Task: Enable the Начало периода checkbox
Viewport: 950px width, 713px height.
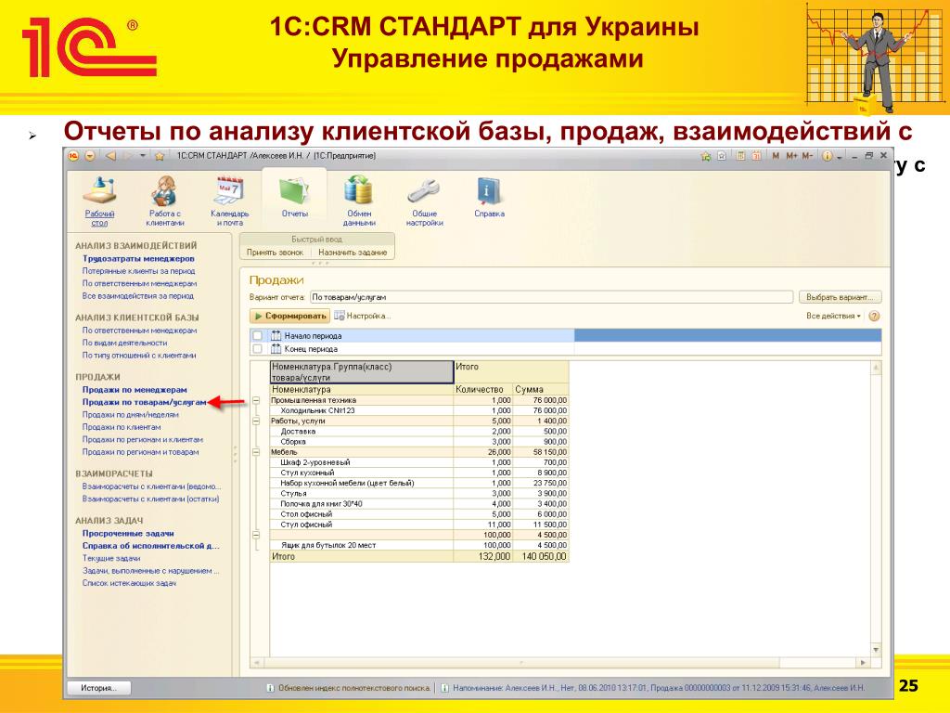Action: click(258, 335)
